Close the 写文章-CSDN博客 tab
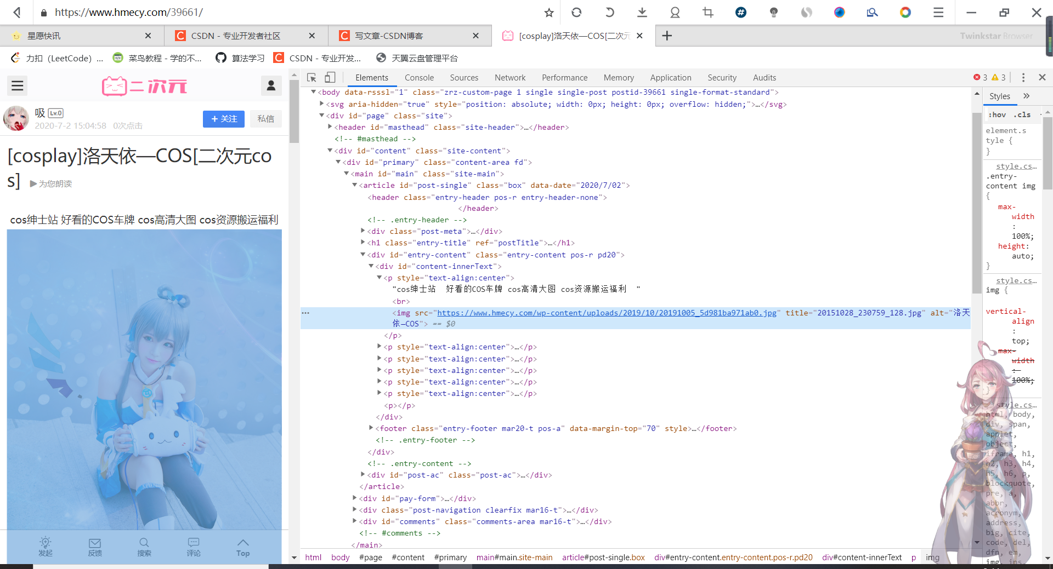This screenshot has width=1053, height=569. tap(475, 36)
